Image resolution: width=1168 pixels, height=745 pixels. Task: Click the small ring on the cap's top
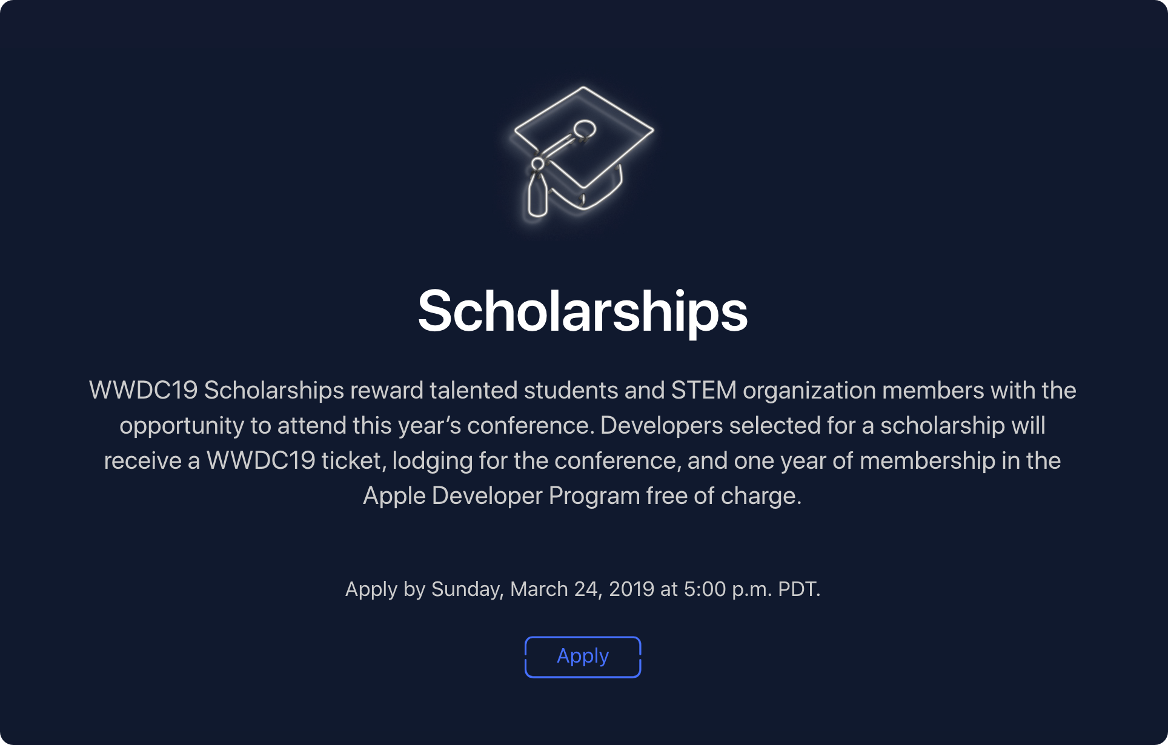585,128
